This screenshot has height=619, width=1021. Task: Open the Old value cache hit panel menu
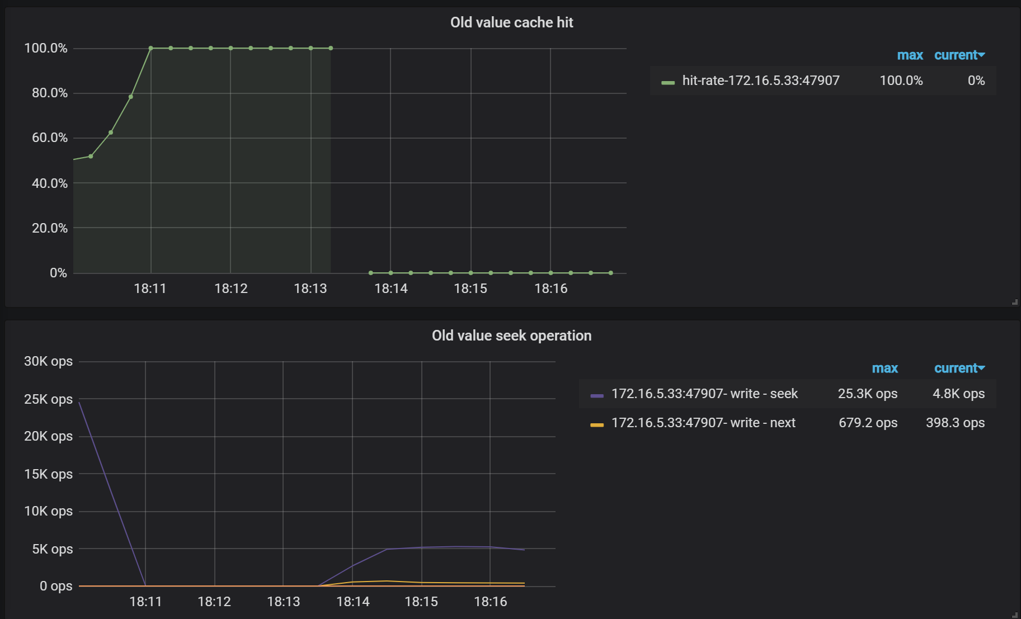(512, 22)
